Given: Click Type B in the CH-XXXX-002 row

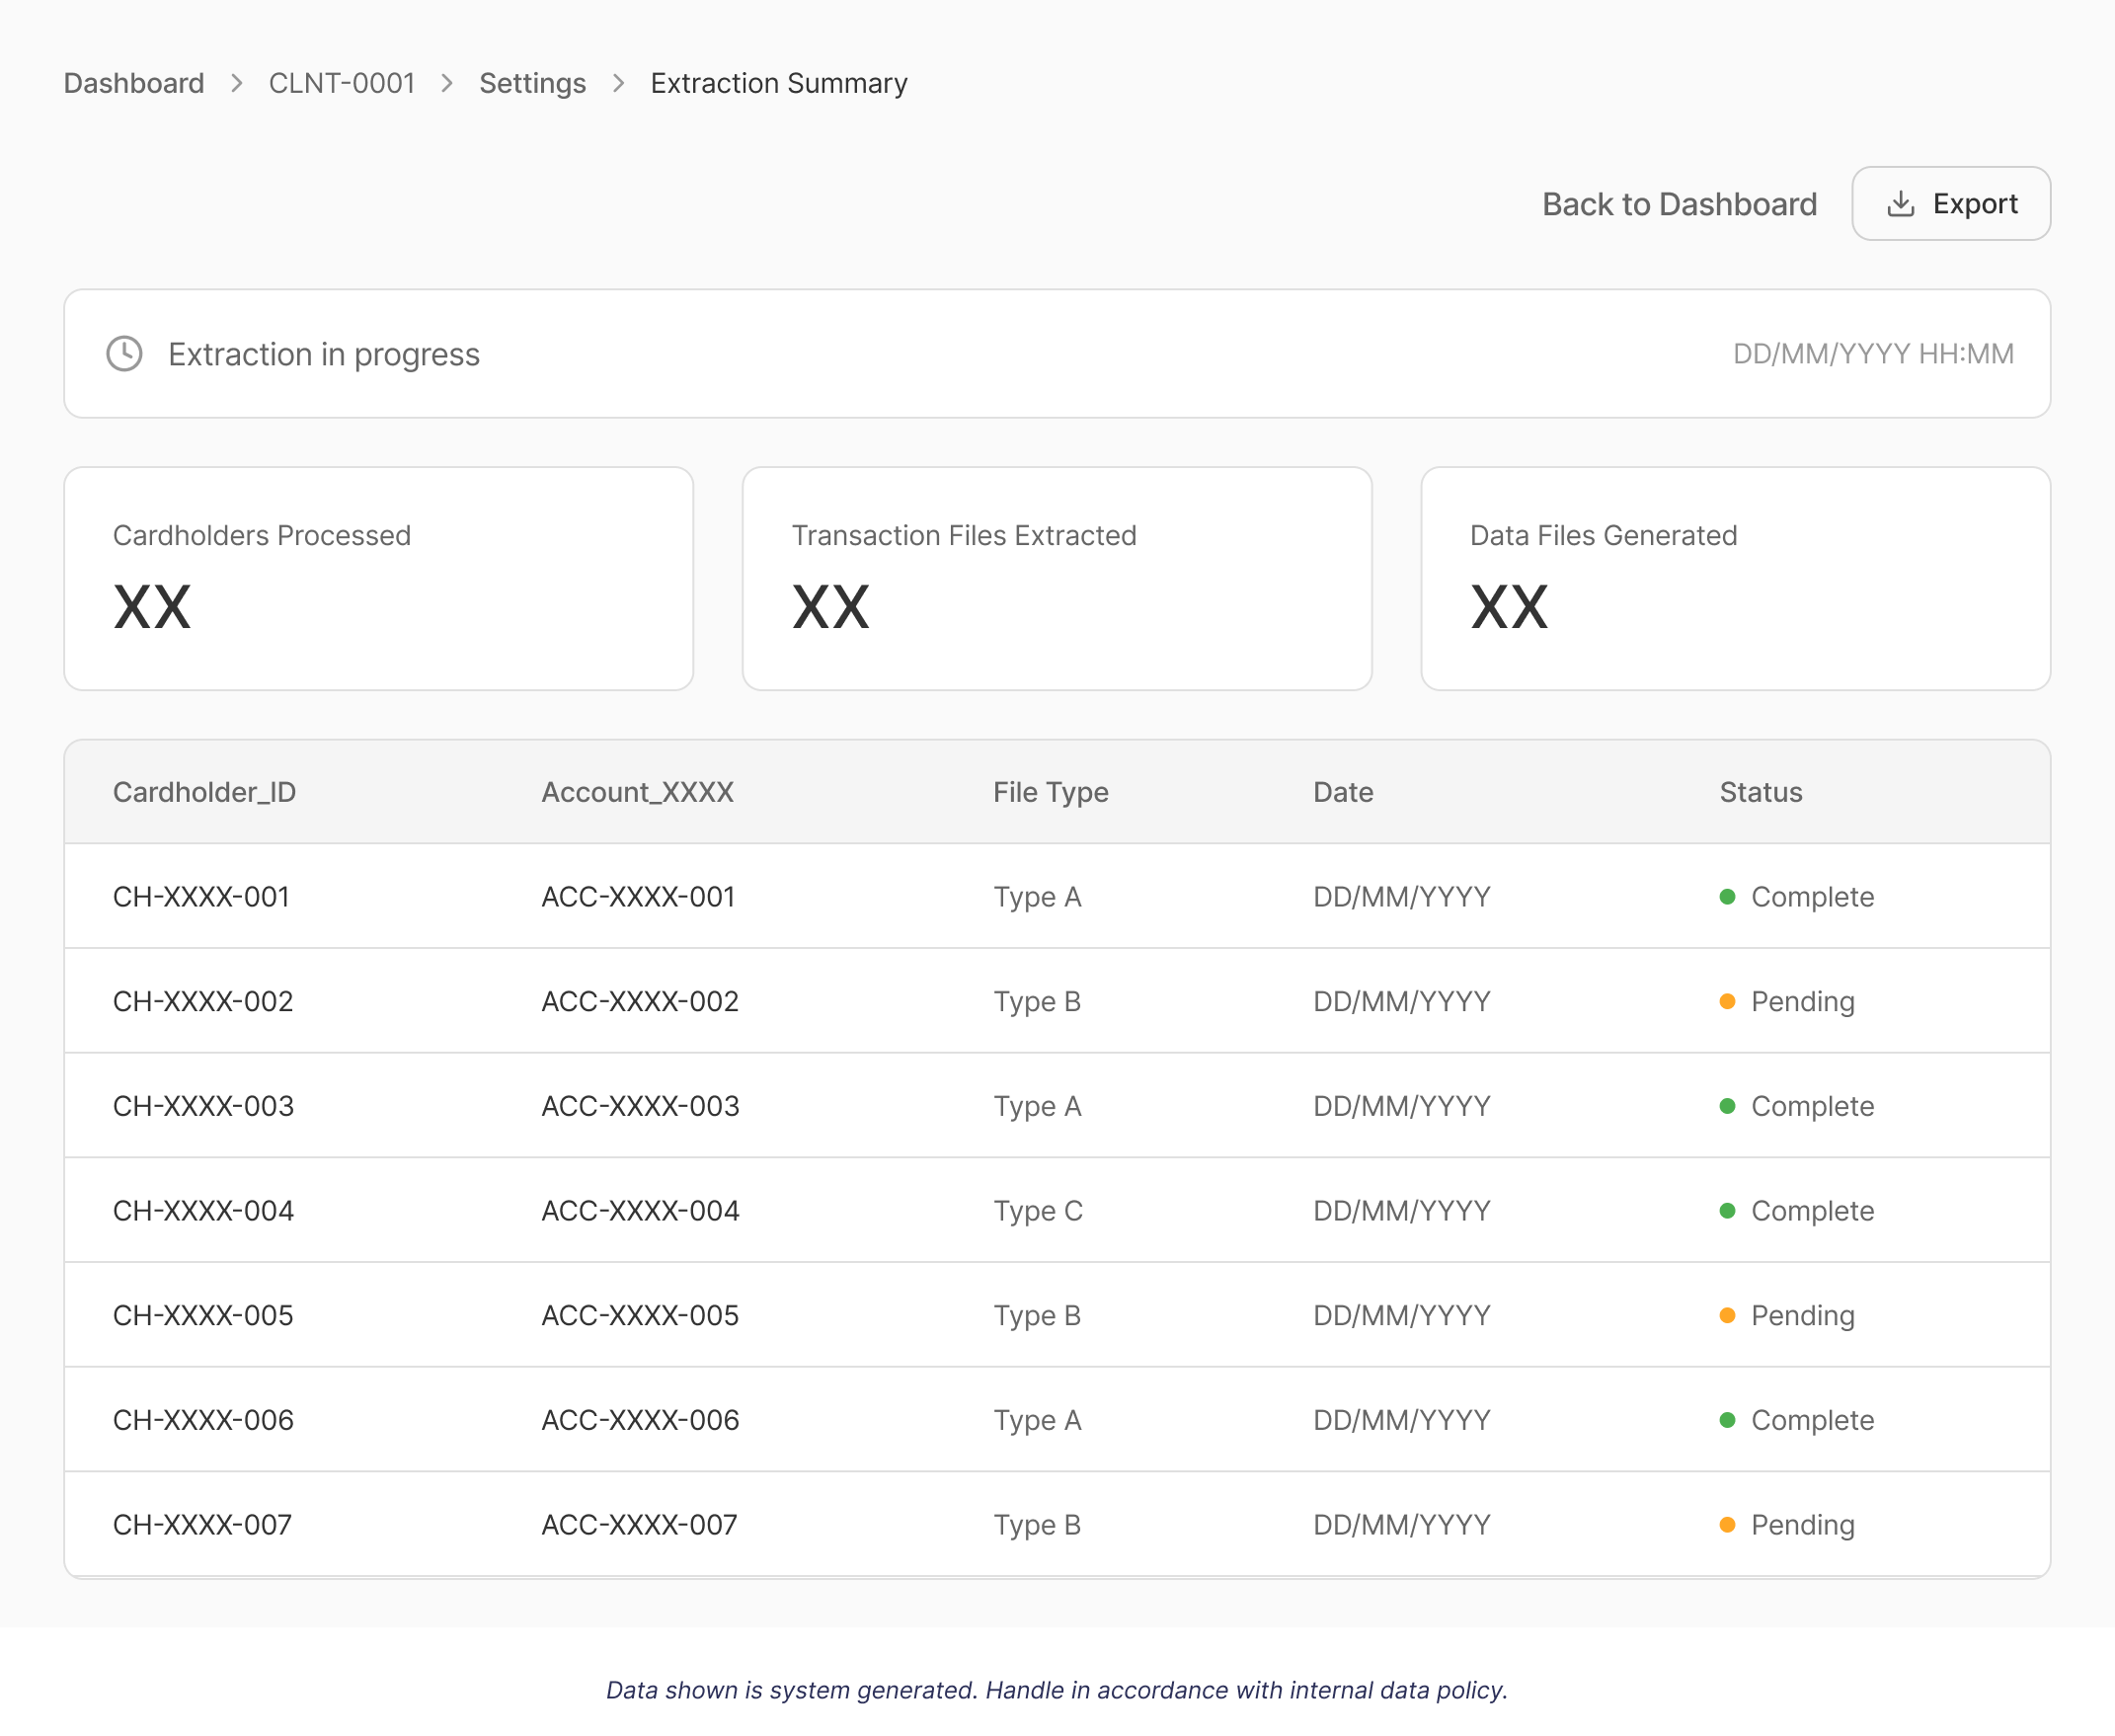Looking at the screenshot, I should (1037, 1002).
